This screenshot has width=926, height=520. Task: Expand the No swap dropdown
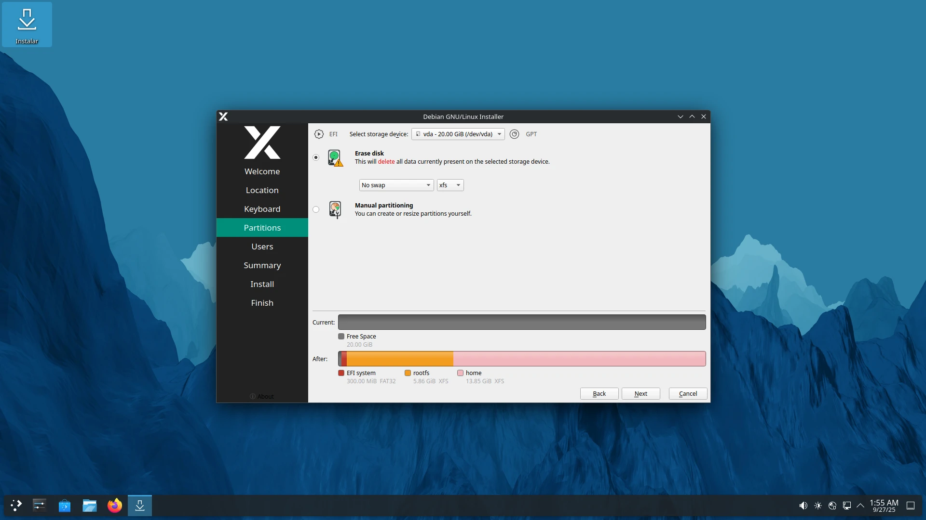pos(396,185)
